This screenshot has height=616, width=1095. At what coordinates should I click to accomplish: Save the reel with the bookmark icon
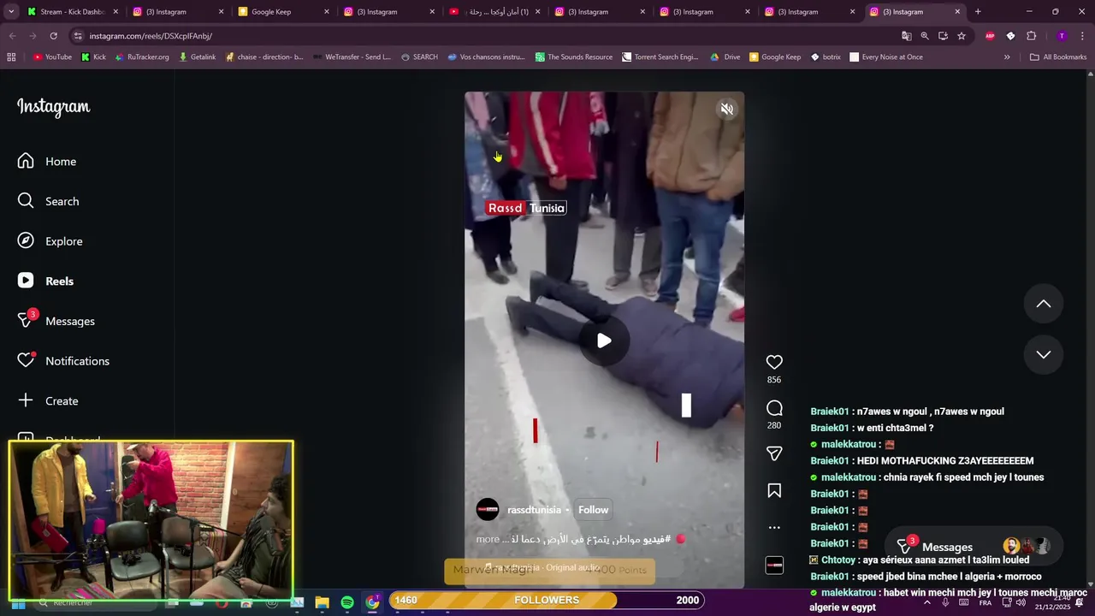pos(774,490)
